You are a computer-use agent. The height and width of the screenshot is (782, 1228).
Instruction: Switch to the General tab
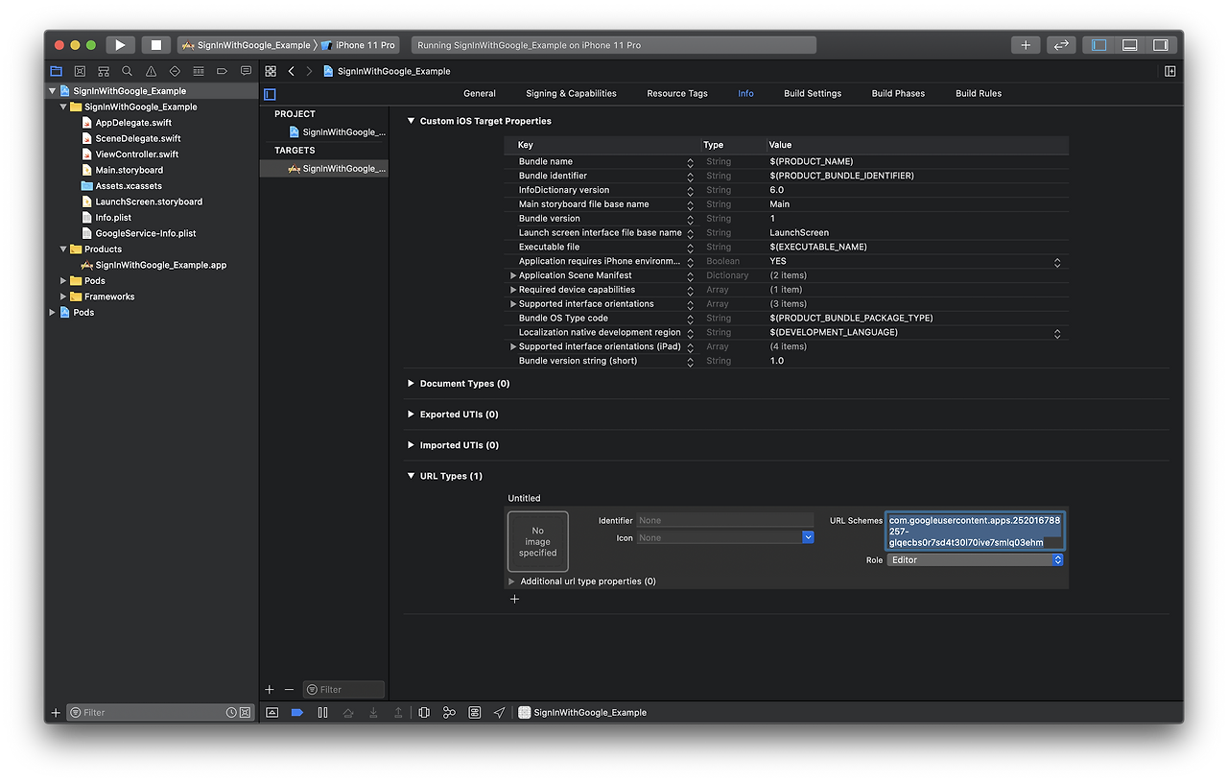pyautogui.click(x=480, y=93)
